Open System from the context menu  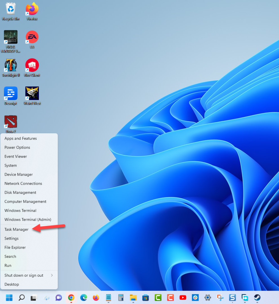[29, 165]
